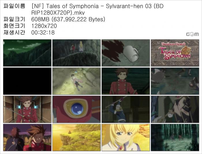The height and width of the screenshot is (154, 202).
Task: Select thumbnail of two characters on cliff
Action: pyautogui.click(x=76, y=53)
